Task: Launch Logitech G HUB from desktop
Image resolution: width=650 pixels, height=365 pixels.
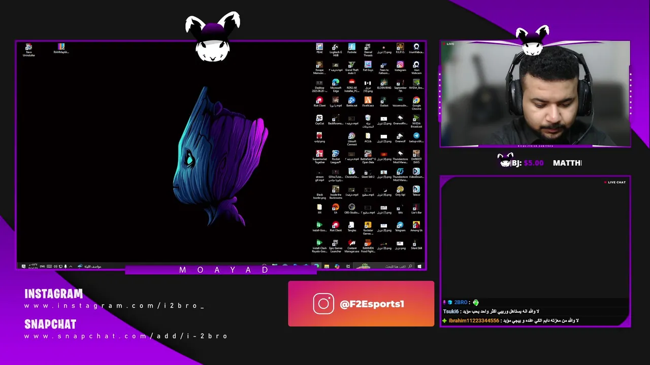Action: [336, 50]
